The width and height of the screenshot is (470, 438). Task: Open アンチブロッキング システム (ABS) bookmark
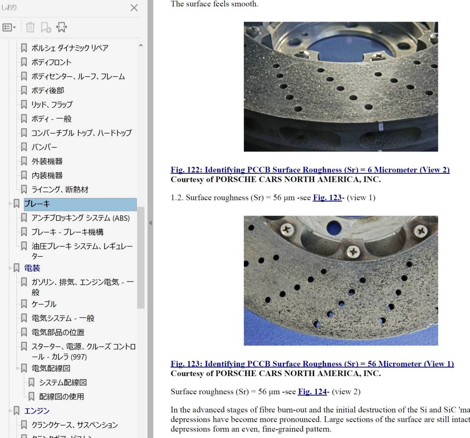click(80, 218)
